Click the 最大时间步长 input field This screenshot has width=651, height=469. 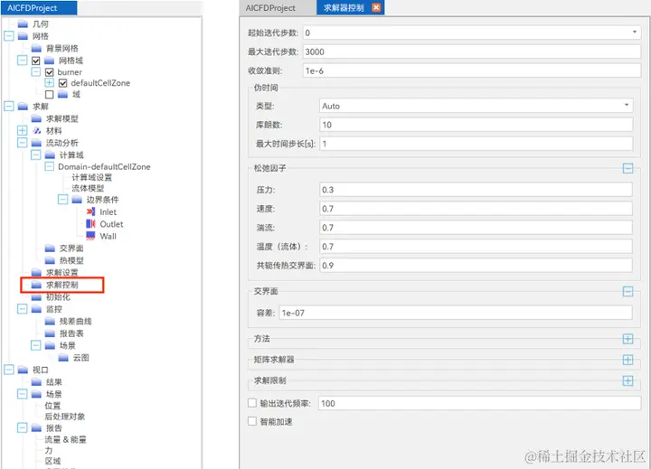(476, 144)
